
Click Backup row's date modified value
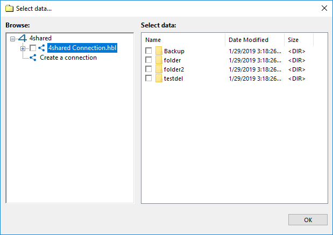[255, 51]
